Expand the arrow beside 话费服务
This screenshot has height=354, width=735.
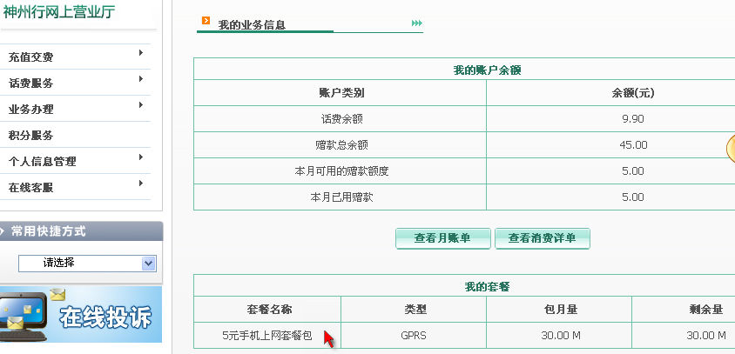coord(140,80)
